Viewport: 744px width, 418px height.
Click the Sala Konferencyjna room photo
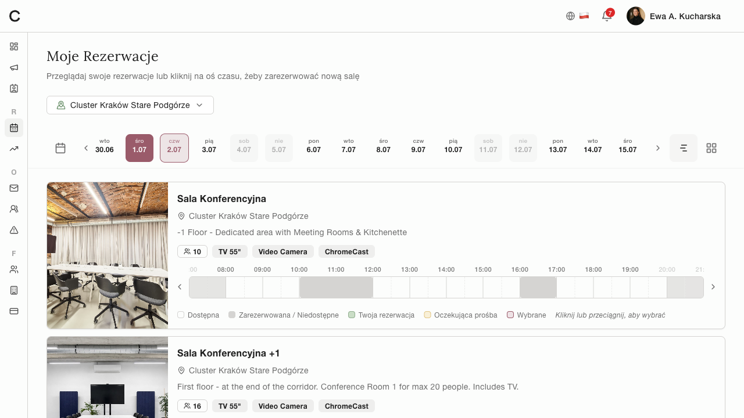108,255
